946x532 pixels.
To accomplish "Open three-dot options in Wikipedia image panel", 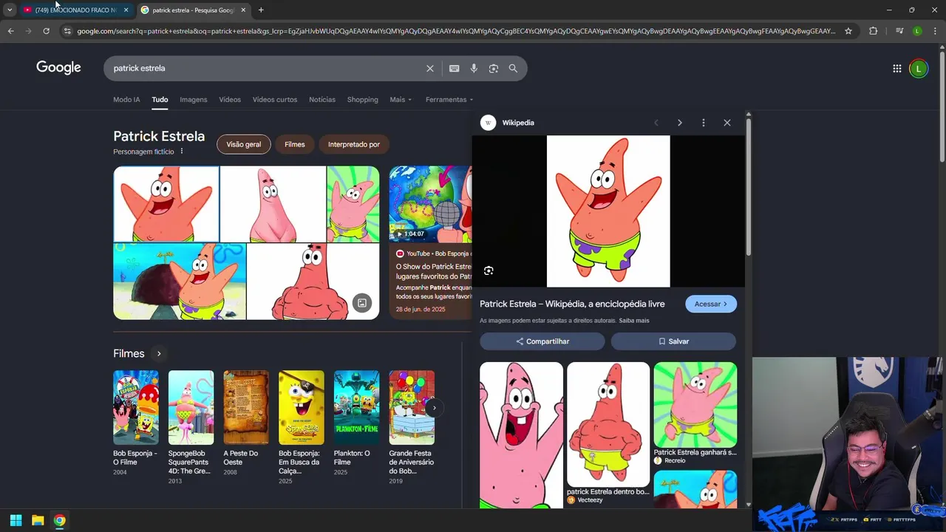I will pos(703,123).
